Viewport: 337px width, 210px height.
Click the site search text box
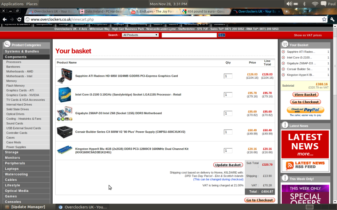[189, 35]
